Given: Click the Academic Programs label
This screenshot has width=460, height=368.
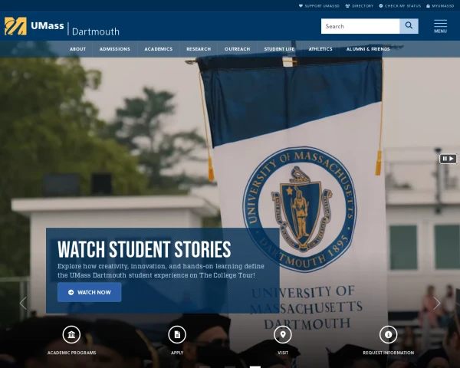Looking at the screenshot, I should (71, 353).
